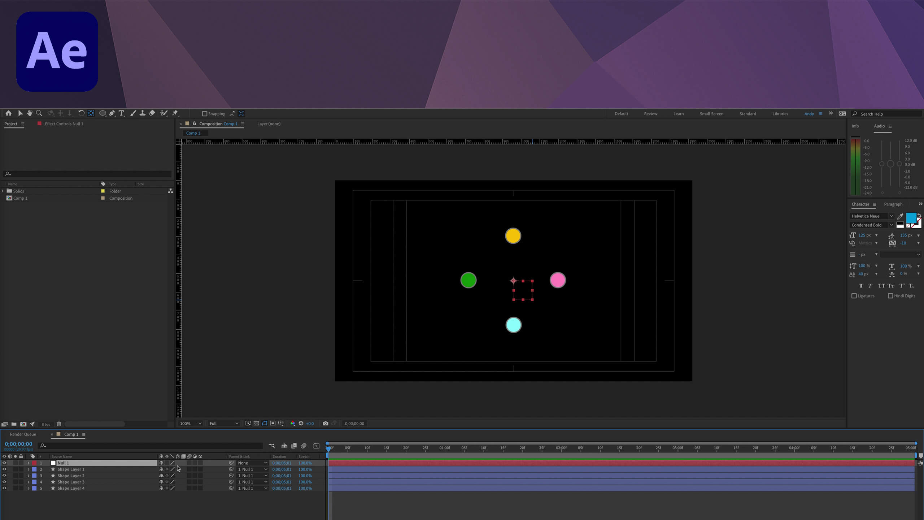924x520 pixels.
Task: Switch to the Paragraph tab
Action: point(893,204)
